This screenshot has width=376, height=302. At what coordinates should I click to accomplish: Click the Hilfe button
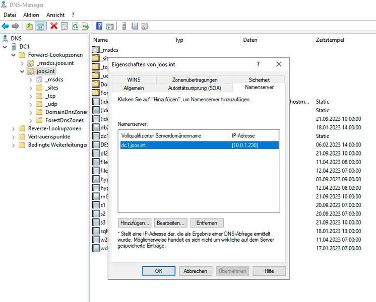pyautogui.click(x=269, y=271)
